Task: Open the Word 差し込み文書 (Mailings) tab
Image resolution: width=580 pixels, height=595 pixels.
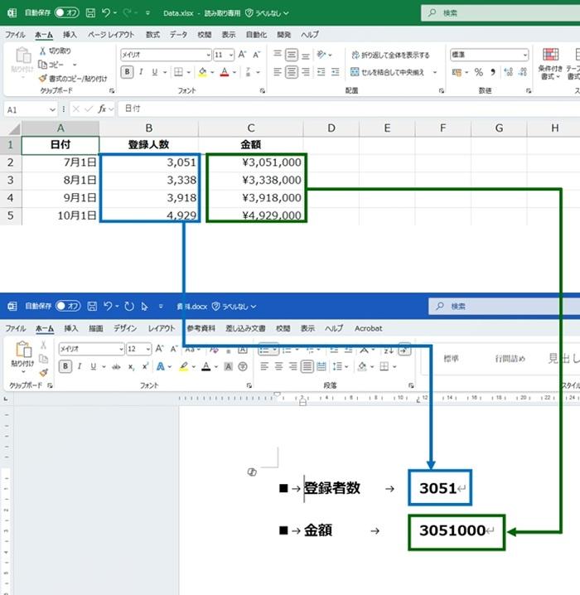Action: [246, 328]
